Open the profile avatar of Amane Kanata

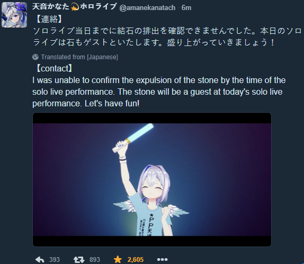tap(14, 15)
